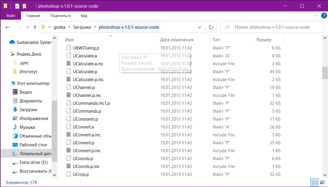Open the address bar history dropdown

pyautogui.click(x=200, y=27)
